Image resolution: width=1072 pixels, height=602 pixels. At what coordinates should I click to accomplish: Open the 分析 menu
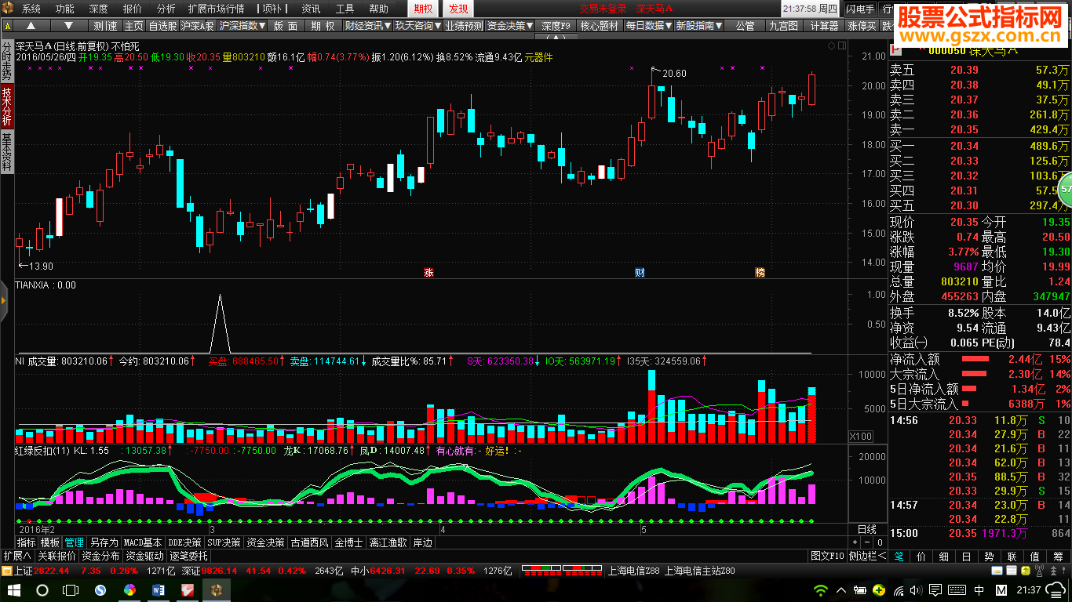pyautogui.click(x=166, y=9)
